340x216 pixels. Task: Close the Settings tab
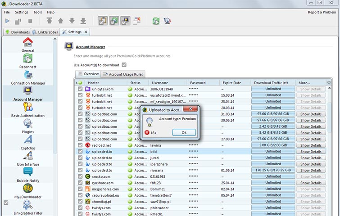86,32
